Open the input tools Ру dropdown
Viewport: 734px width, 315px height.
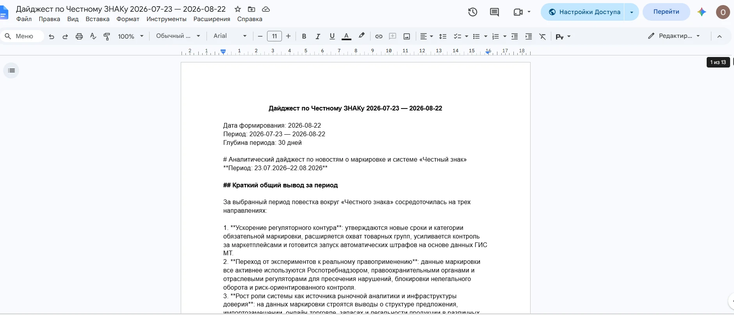point(563,36)
